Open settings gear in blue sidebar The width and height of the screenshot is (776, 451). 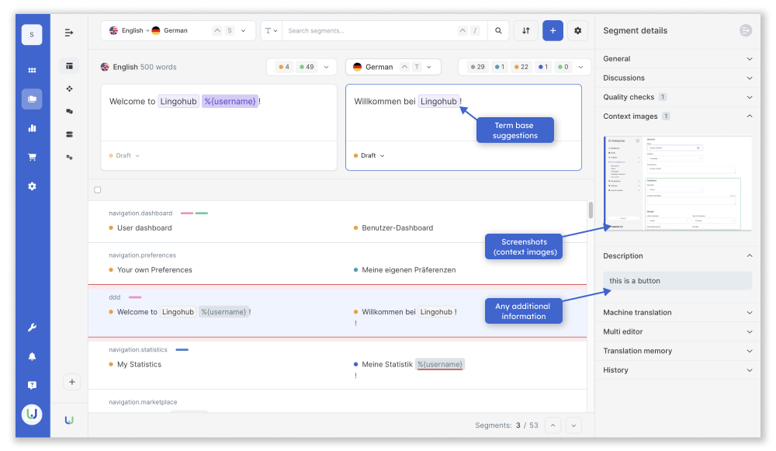pos(32,186)
